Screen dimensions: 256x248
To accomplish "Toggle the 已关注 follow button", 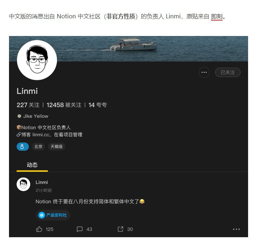I will (228, 72).
